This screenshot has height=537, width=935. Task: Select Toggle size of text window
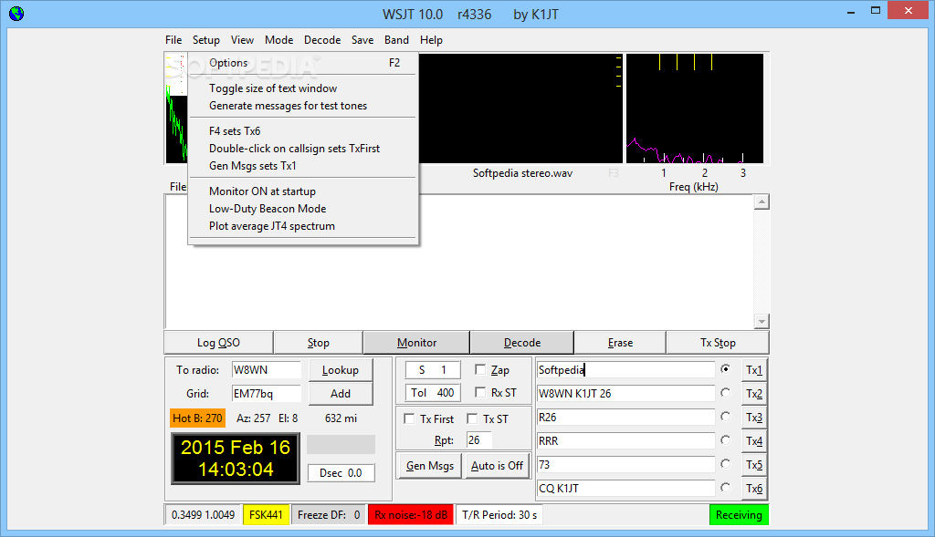(x=303, y=88)
